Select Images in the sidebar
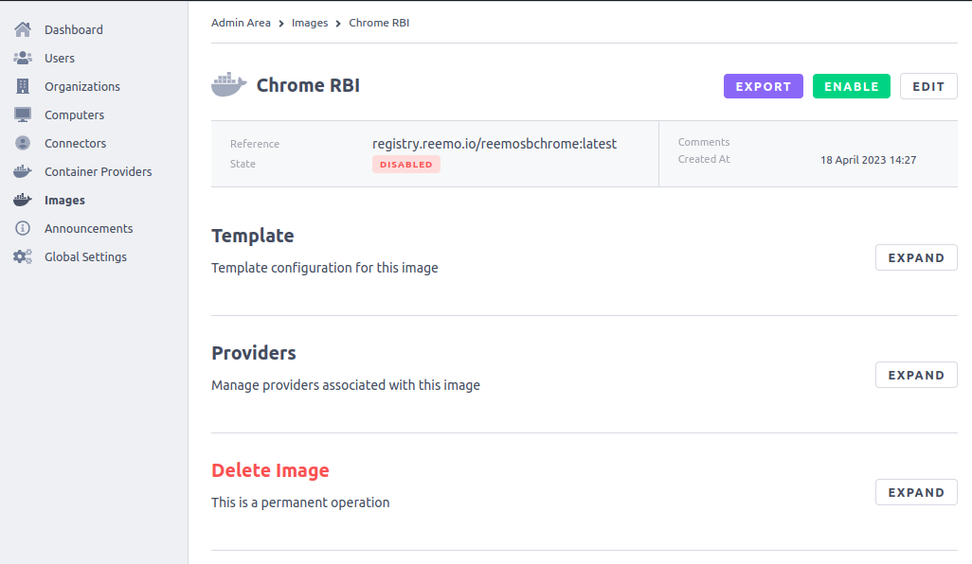Viewport: 972px width, 564px height. point(64,201)
